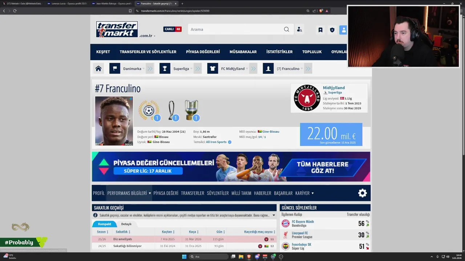Open the .com.tr domain selector
Screen dimensions: 465x261
[x=147, y=36]
